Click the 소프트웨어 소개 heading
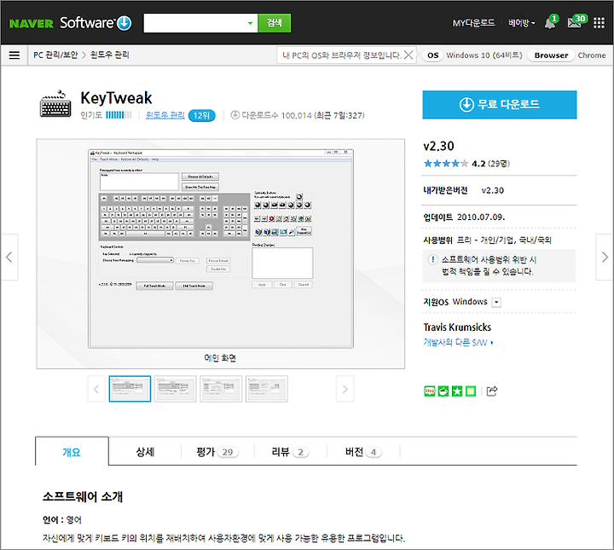614x550 pixels. [83, 496]
